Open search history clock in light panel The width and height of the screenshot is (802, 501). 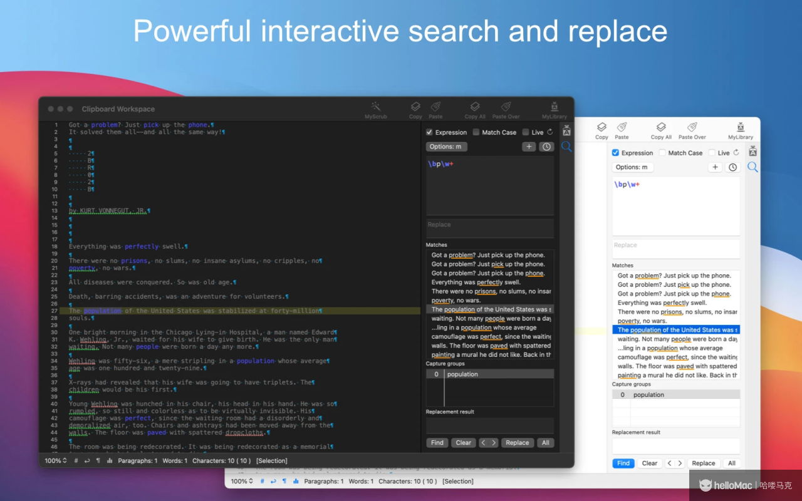(x=733, y=167)
